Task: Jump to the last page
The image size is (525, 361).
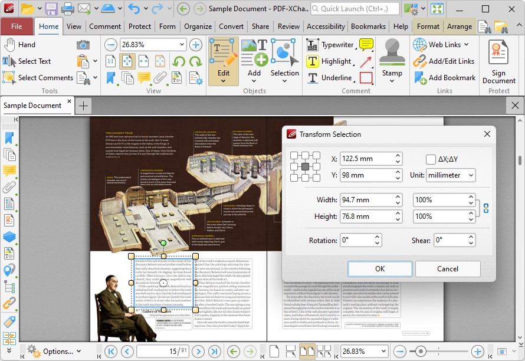Action: pyautogui.click(x=215, y=352)
